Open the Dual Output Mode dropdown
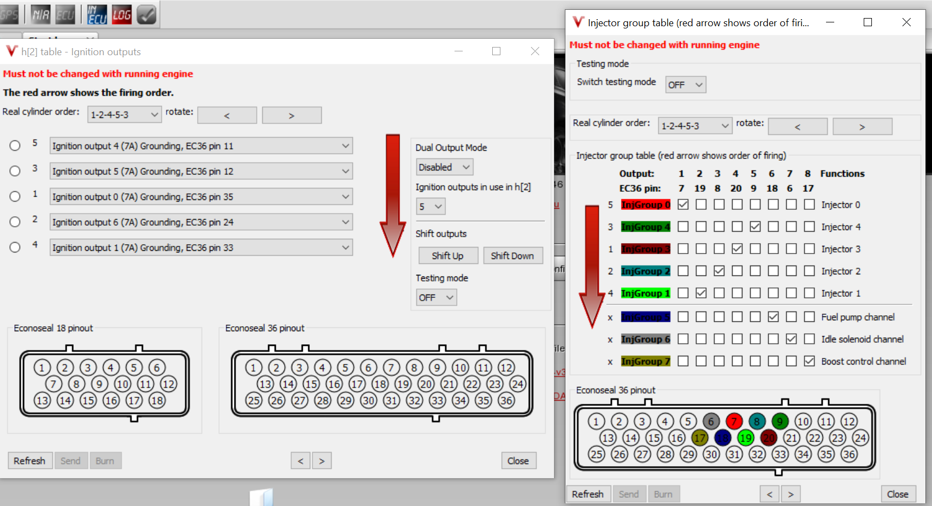 (444, 167)
